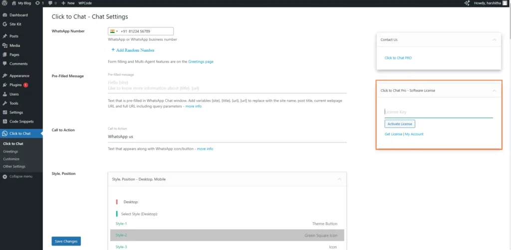
Task: Click the WhatsApp Click to Chat icon
Action: click(x=4, y=133)
